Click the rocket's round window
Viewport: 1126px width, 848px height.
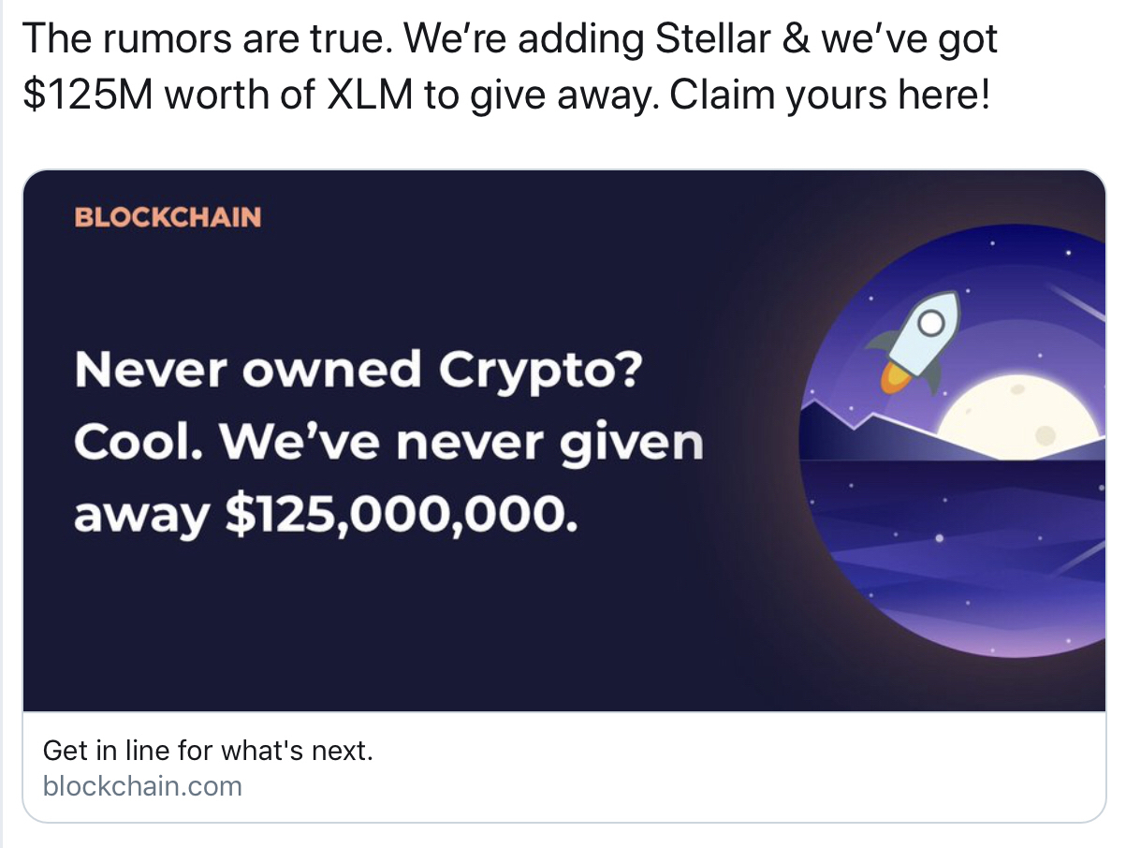[931, 324]
